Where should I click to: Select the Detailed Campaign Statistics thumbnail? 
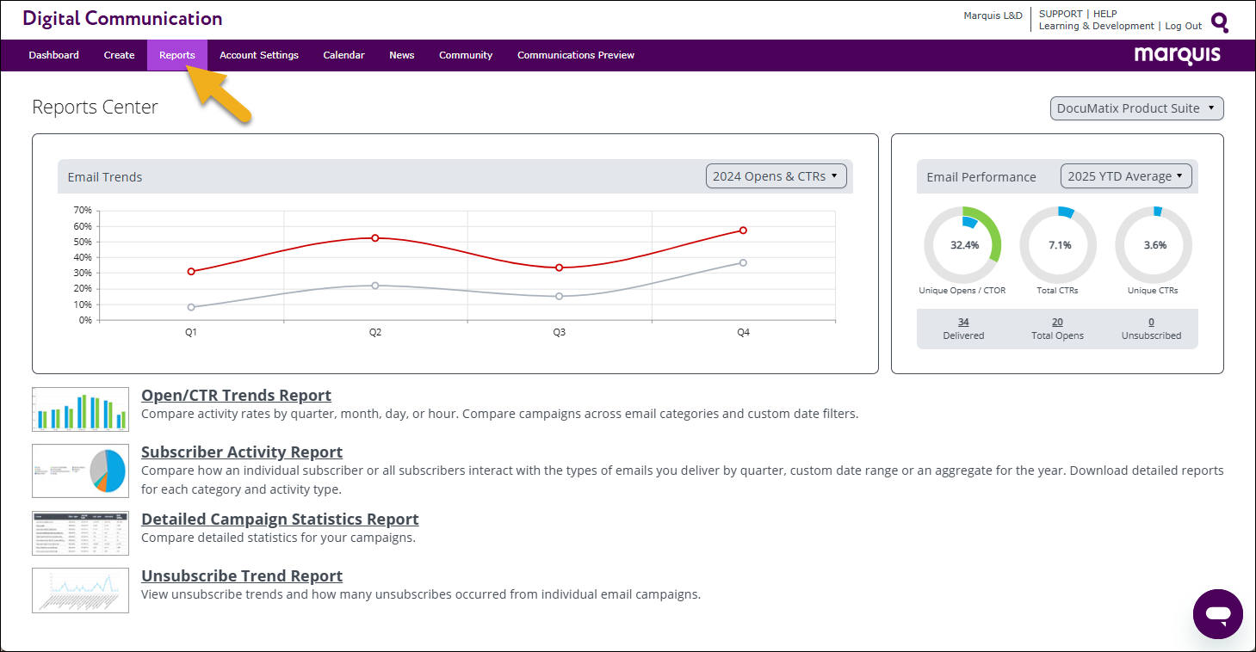pos(80,533)
